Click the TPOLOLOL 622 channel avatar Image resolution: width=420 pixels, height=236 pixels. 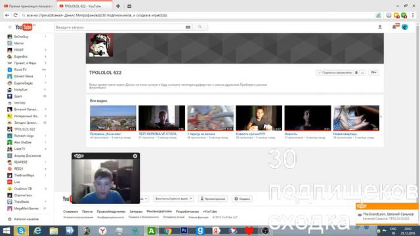pos(101,45)
